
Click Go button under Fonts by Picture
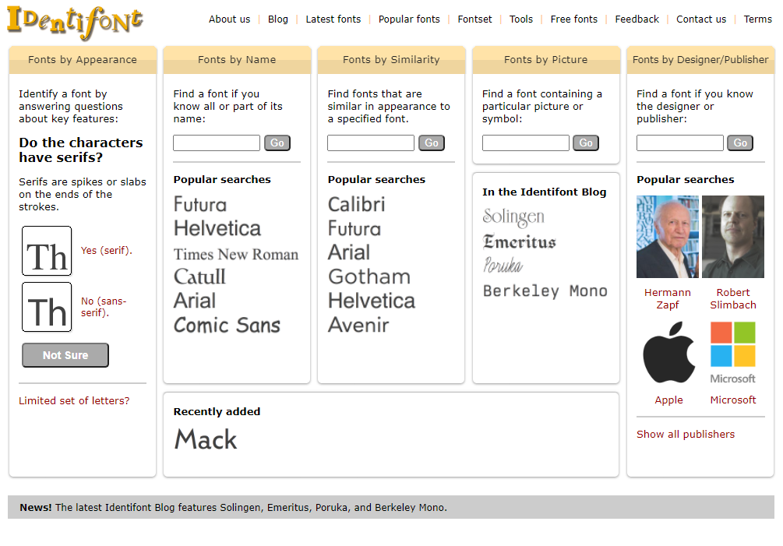point(585,143)
